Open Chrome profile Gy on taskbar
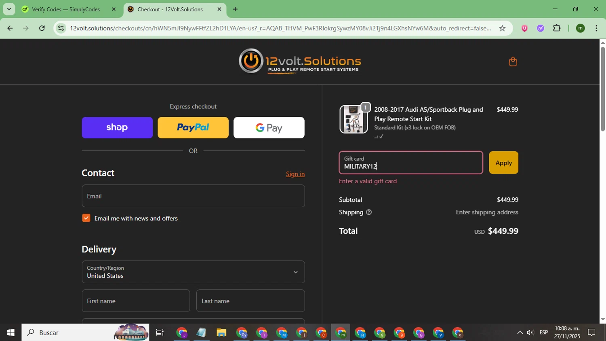This screenshot has width=606, height=341. coord(242,333)
